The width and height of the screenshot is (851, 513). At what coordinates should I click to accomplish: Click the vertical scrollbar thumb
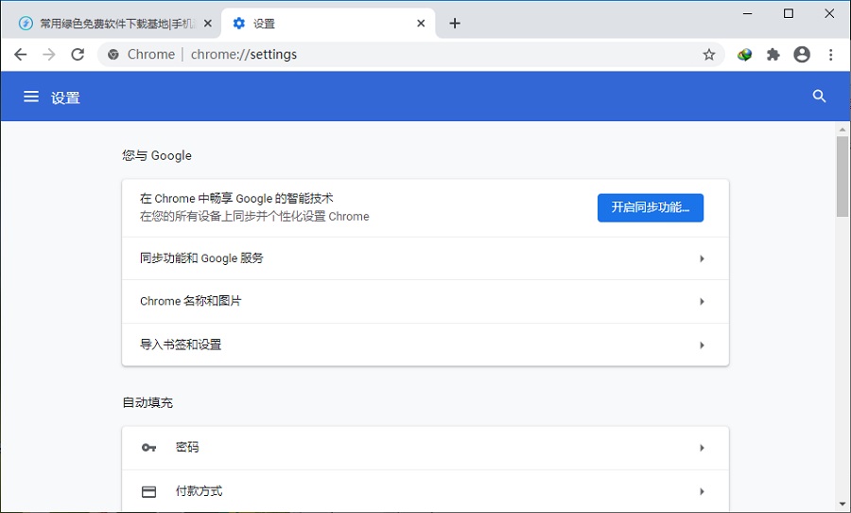(x=842, y=176)
